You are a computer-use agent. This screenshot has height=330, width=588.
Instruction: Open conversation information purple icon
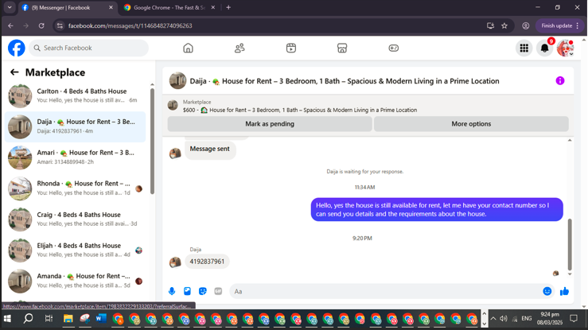(560, 80)
